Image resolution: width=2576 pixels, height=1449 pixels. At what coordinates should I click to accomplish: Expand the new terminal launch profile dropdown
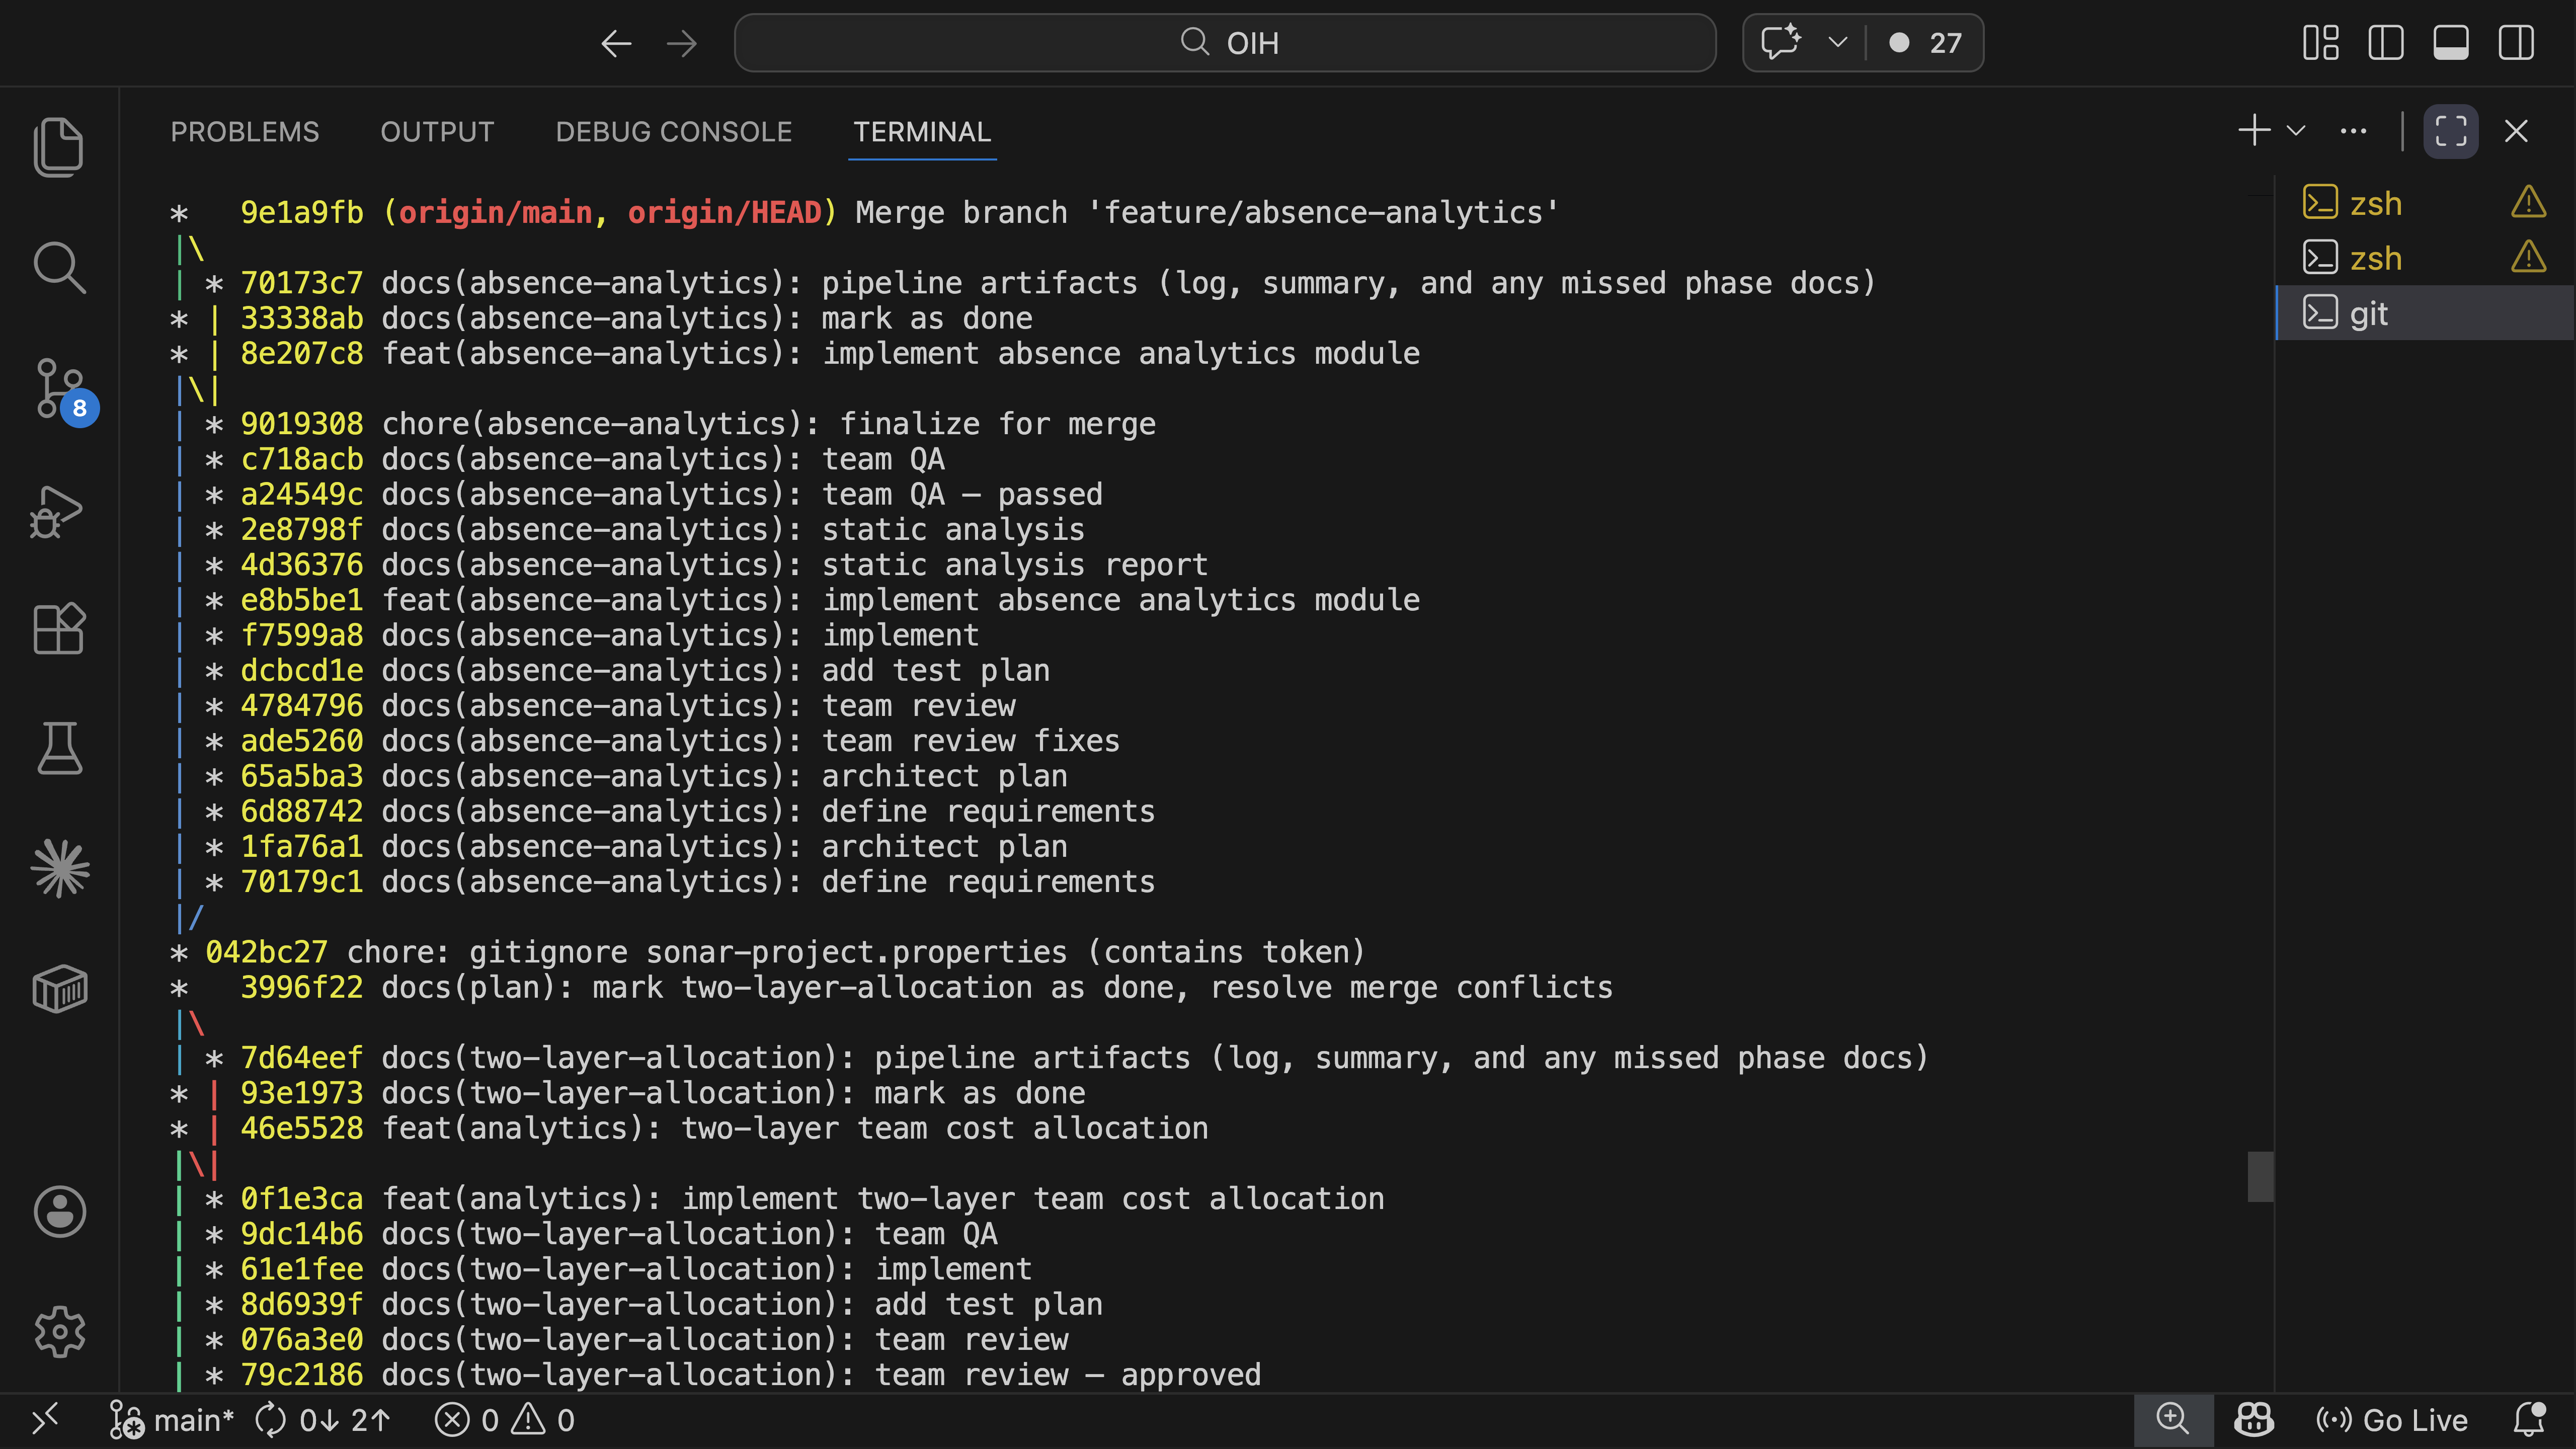pos(2296,131)
